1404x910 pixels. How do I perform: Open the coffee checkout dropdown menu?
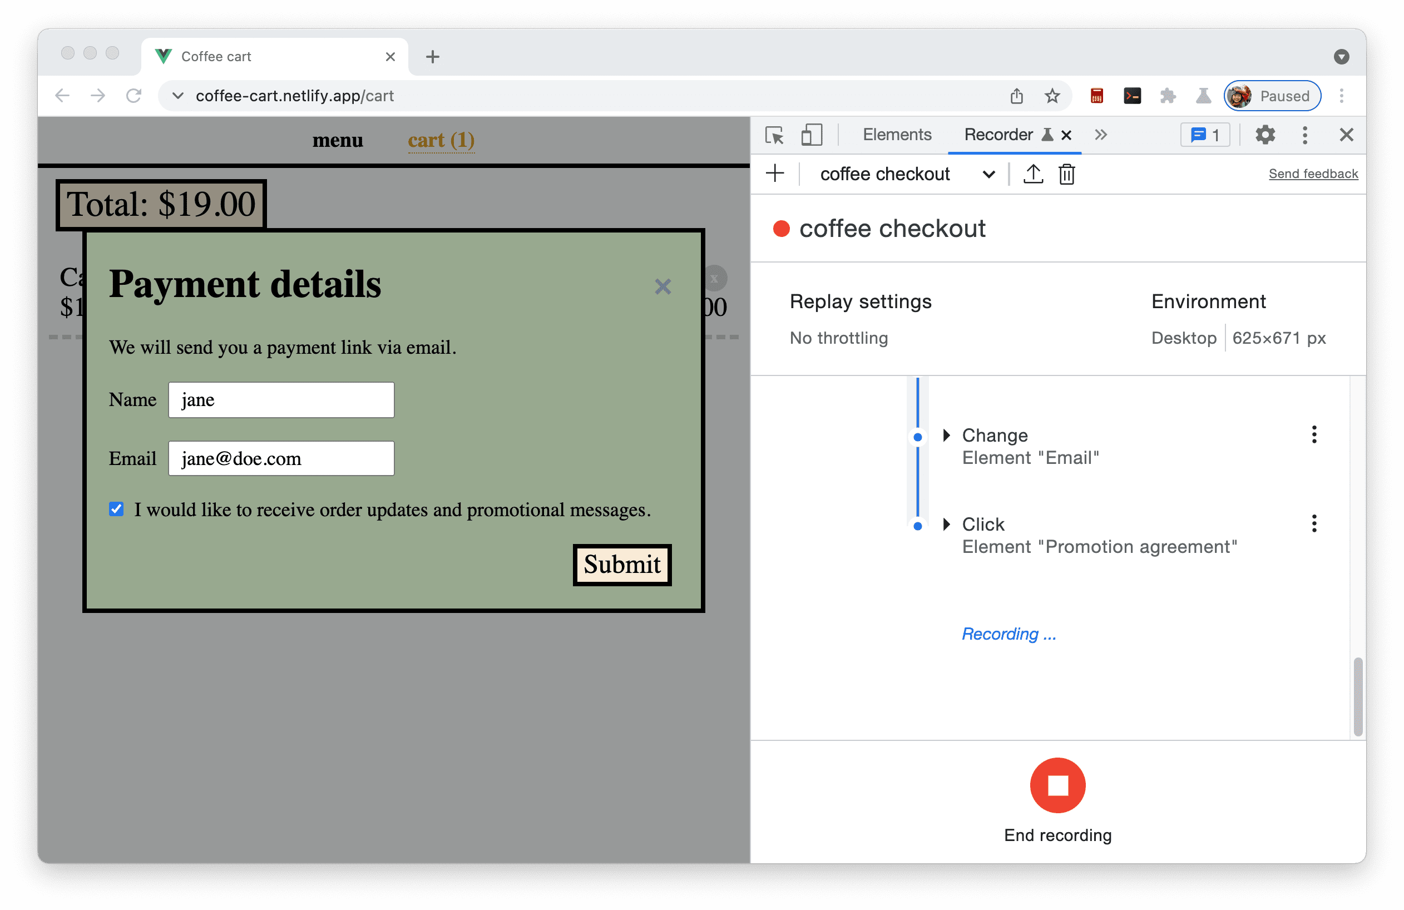click(987, 174)
